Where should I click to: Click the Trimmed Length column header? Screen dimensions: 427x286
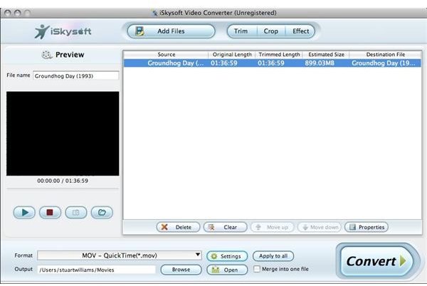click(x=279, y=54)
